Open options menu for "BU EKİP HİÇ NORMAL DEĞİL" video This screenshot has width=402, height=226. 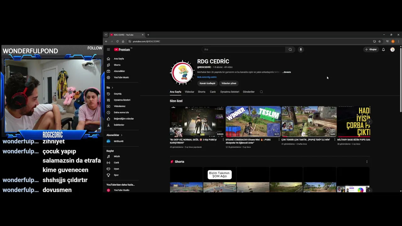pos(223,140)
